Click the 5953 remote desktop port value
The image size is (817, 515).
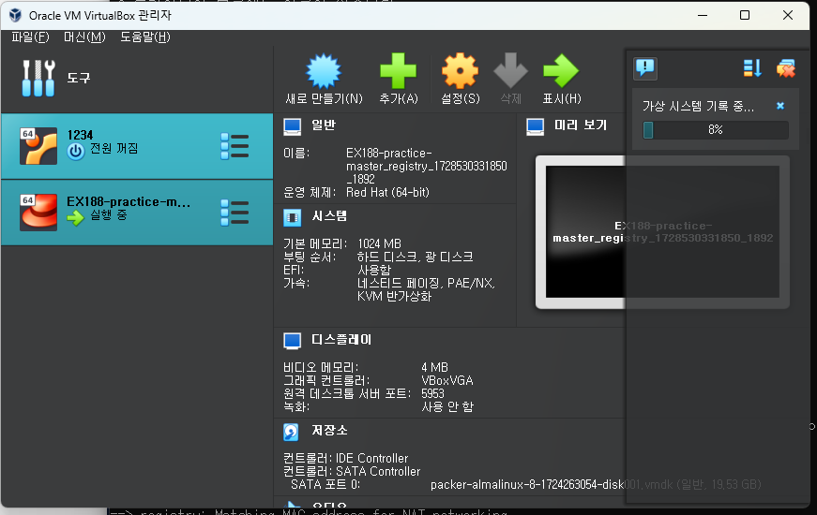click(x=432, y=394)
